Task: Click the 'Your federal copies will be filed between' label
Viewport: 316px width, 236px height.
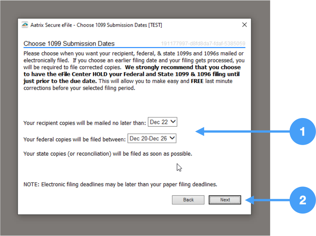Action: 75,139
